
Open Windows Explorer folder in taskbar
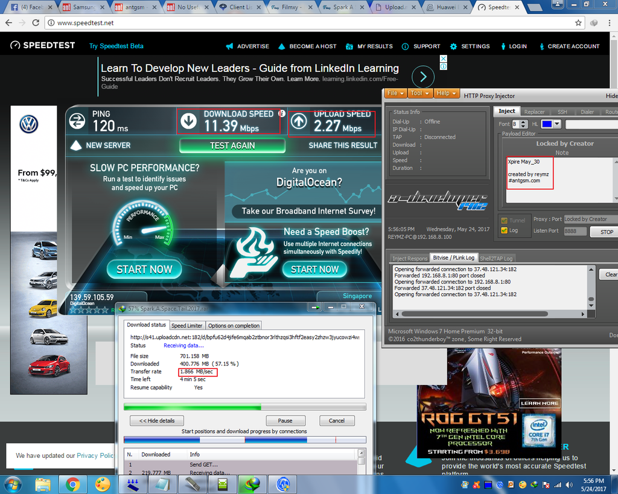click(x=43, y=484)
